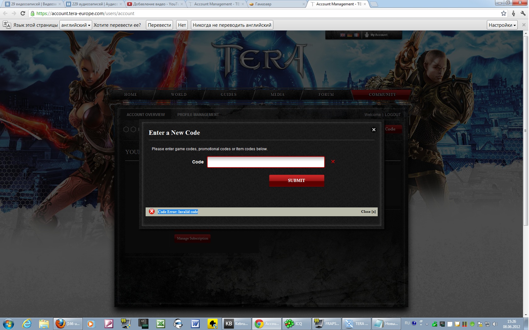
Task: Switch to '29 видеозаписей' tab
Action: [33, 4]
